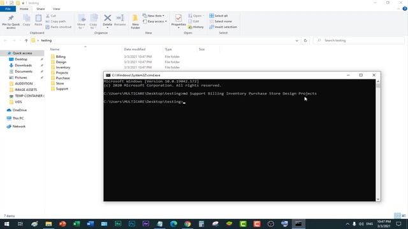
Task: Open the Windows Start button
Action: (6, 224)
